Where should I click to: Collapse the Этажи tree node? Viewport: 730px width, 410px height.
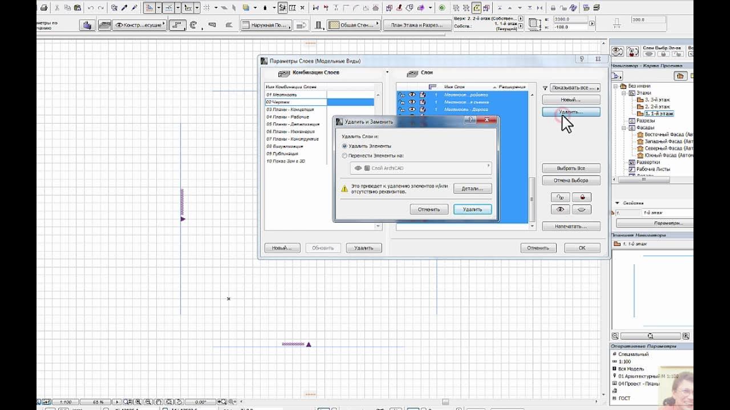tap(624, 93)
